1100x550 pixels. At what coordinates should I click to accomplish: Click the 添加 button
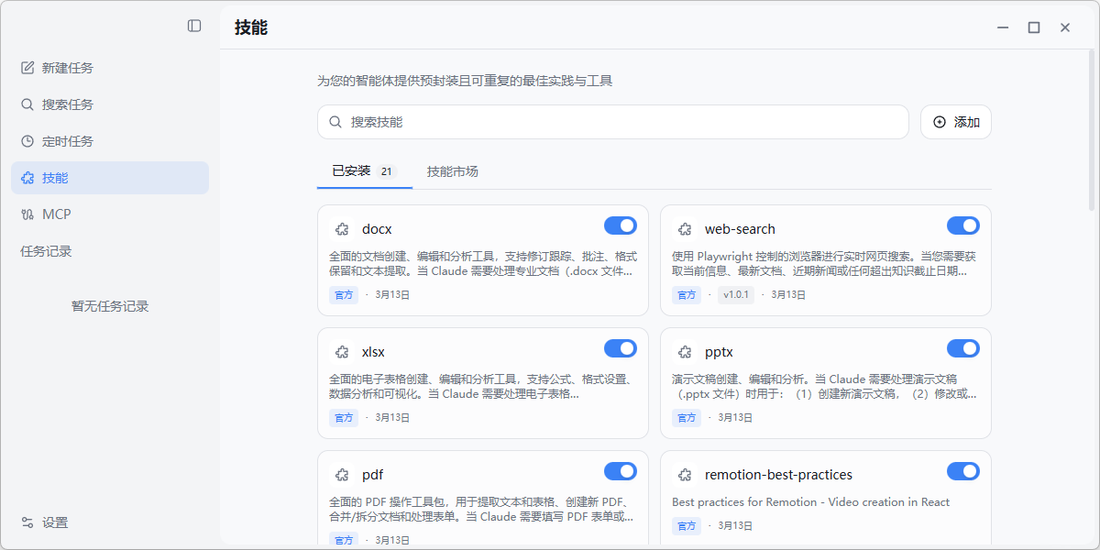point(956,122)
